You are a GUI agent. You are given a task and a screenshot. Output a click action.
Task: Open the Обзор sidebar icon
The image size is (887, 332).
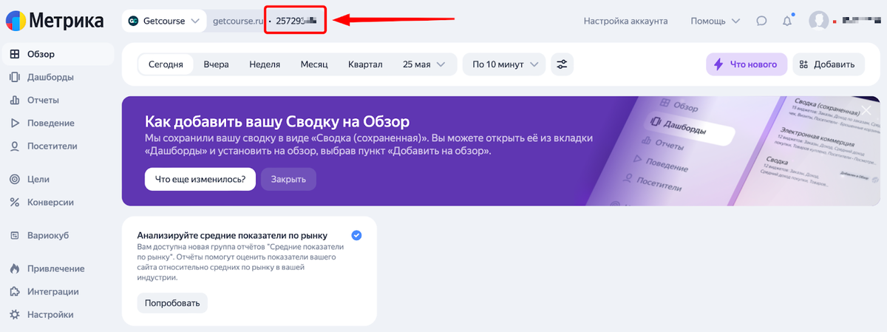14,54
